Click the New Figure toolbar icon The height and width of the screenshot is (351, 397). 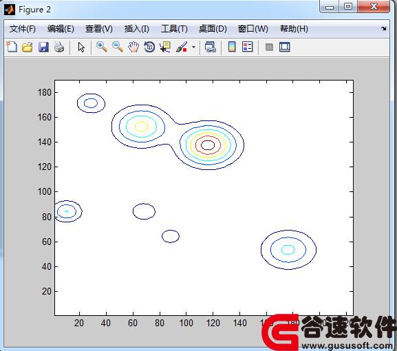[x=12, y=47]
